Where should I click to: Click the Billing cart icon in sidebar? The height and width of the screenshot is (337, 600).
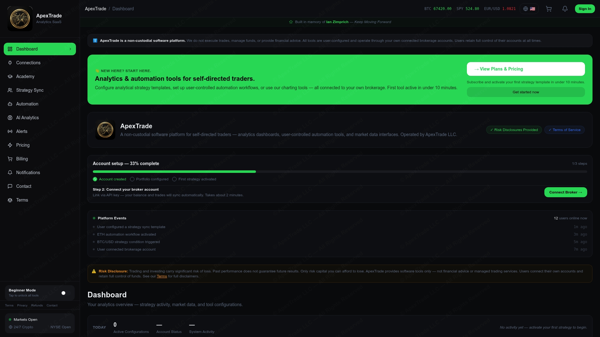[10, 159]
